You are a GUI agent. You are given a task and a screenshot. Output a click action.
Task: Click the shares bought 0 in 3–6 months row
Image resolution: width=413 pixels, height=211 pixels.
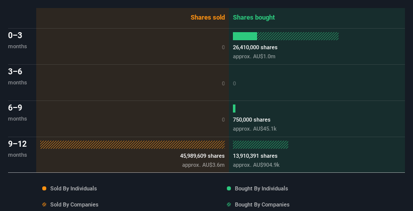234,84
